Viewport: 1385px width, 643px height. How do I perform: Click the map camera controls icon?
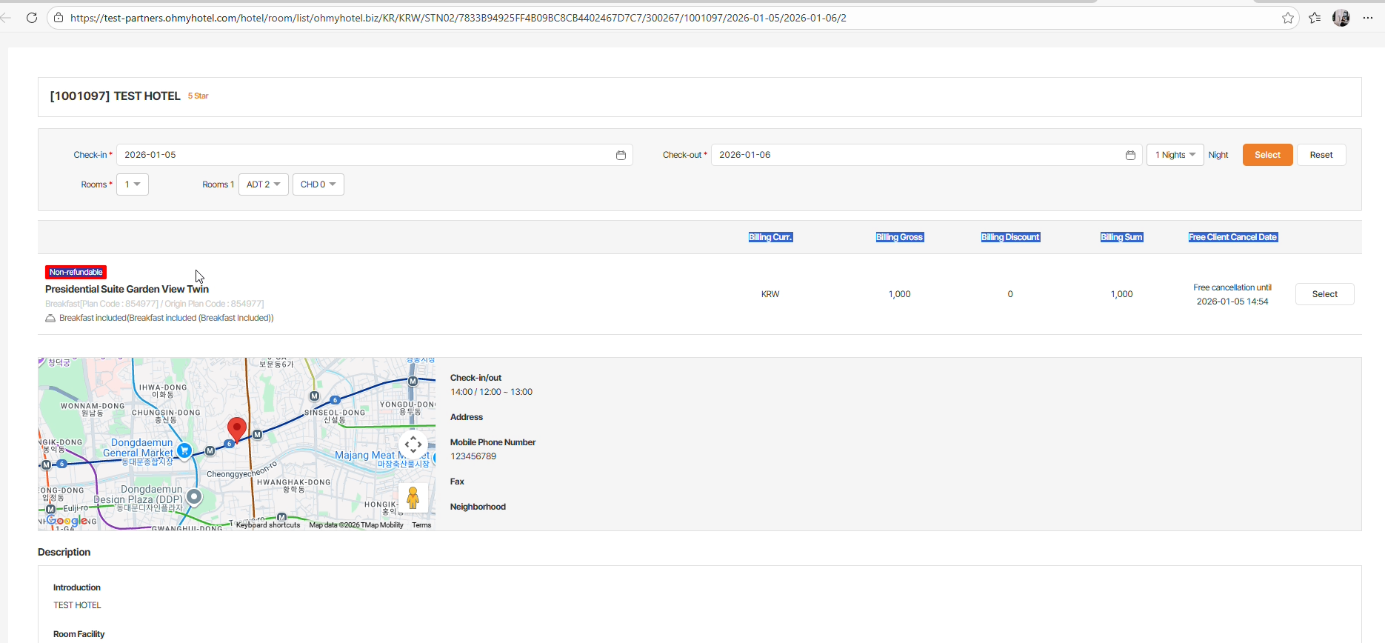[x=413, y=445]
